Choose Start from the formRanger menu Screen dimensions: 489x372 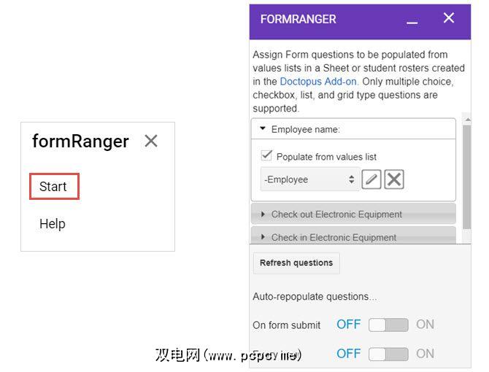point(53,187)
